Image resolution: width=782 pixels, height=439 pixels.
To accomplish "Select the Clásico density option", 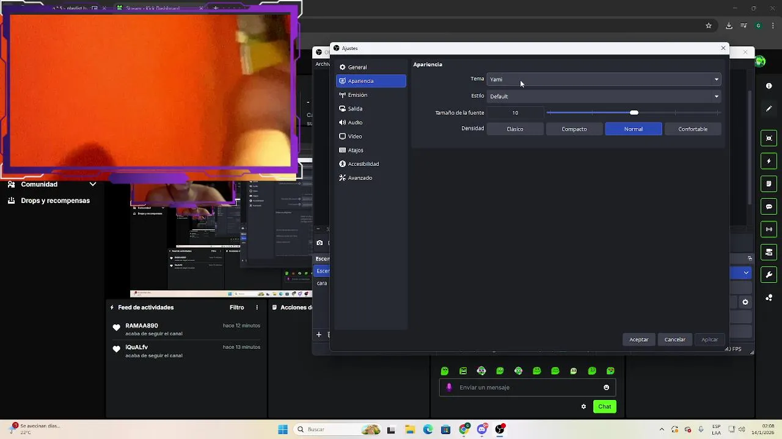I will 515,129.
